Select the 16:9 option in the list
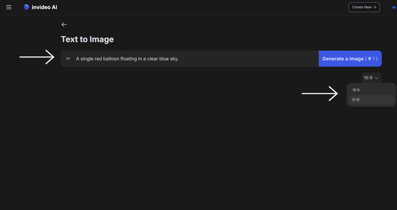This screenshot has width=397, height=210. (356, 90)
